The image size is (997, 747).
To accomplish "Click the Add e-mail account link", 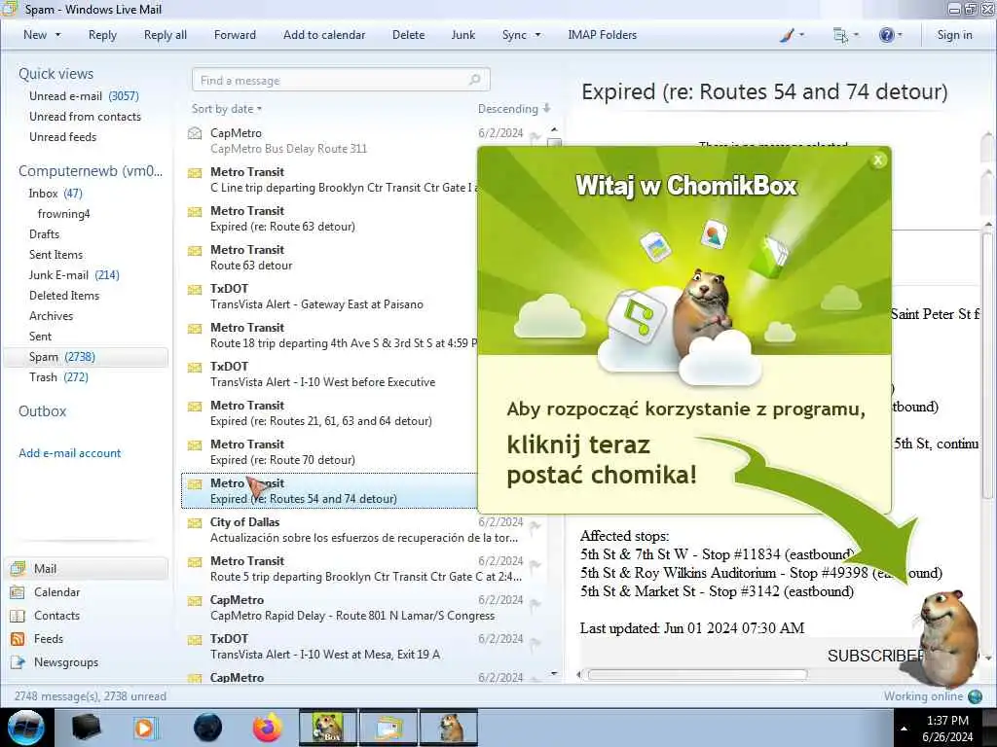I will 69,453.
